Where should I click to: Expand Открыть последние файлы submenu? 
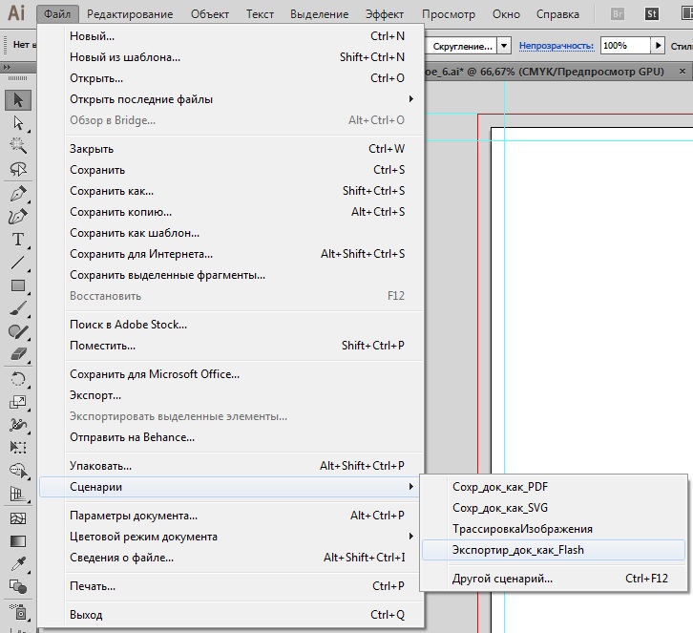[411, 99]
